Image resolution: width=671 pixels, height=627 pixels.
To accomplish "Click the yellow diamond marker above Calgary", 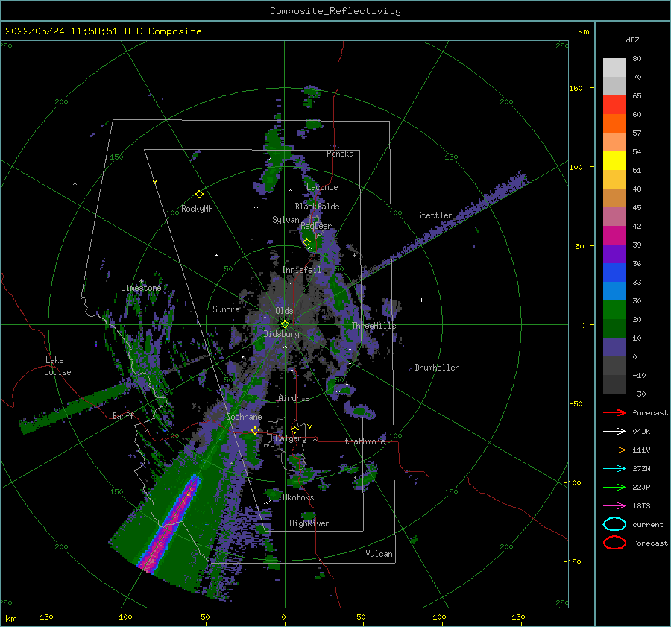I will (294, 429).
